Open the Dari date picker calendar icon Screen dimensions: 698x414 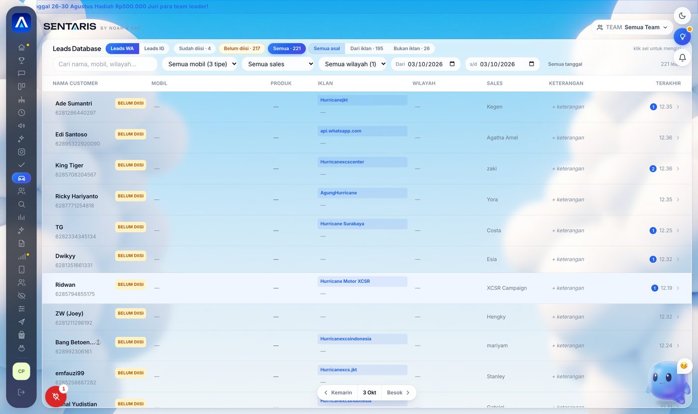[x=452, y=64]
